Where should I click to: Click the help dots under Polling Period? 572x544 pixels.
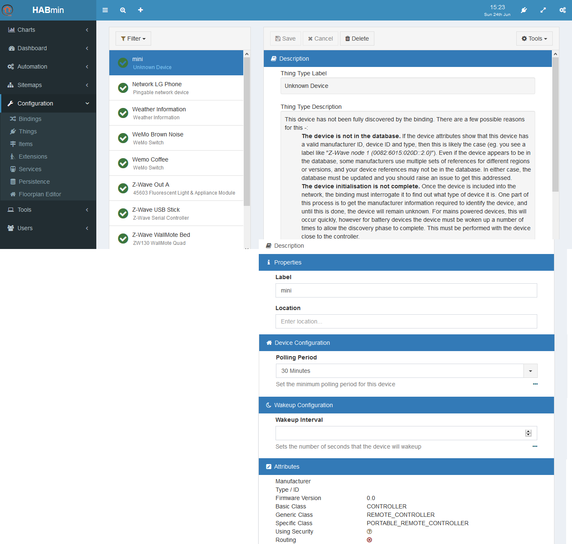[535, 384]
